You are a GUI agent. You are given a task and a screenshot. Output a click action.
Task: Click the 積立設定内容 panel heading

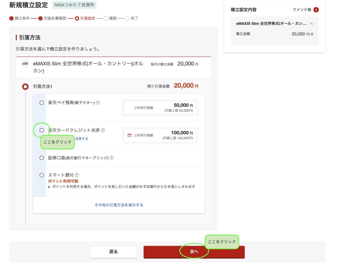click(243, 10)
